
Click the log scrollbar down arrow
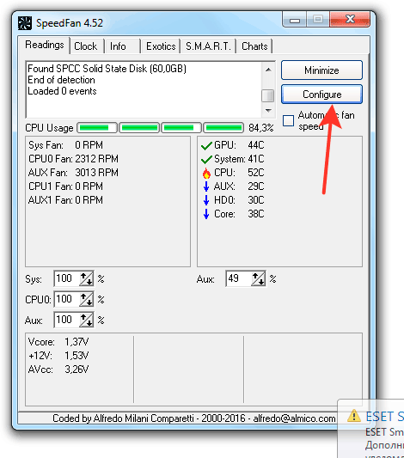pyautogui.click(x=268, y=111)
